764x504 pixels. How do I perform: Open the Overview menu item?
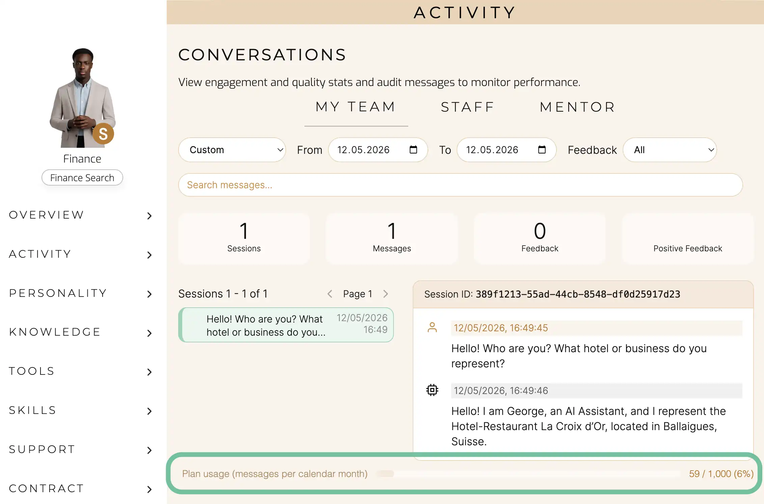pyautogui.click(x=47, y=215)
